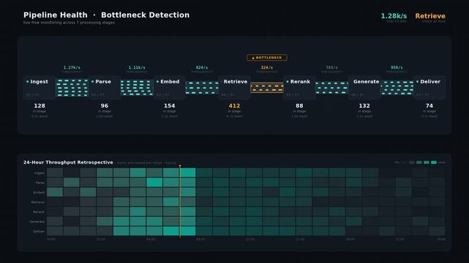Click the 1.28k/s end-to-end metric
The width and height of the screenshot is (469, 263).
[394, 16]
